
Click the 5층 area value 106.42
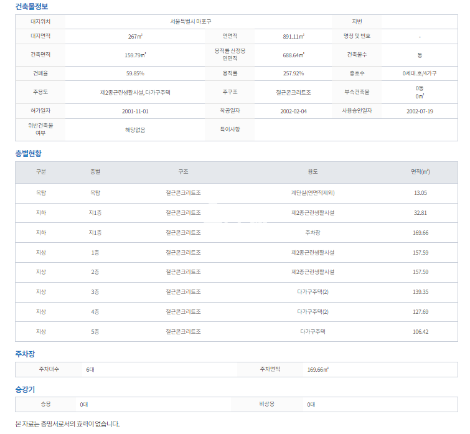[x=420, y=332]
